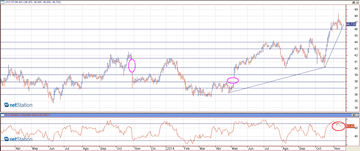Click the 34 price axis label
360x151 pixels.
(x=356, y=108)
